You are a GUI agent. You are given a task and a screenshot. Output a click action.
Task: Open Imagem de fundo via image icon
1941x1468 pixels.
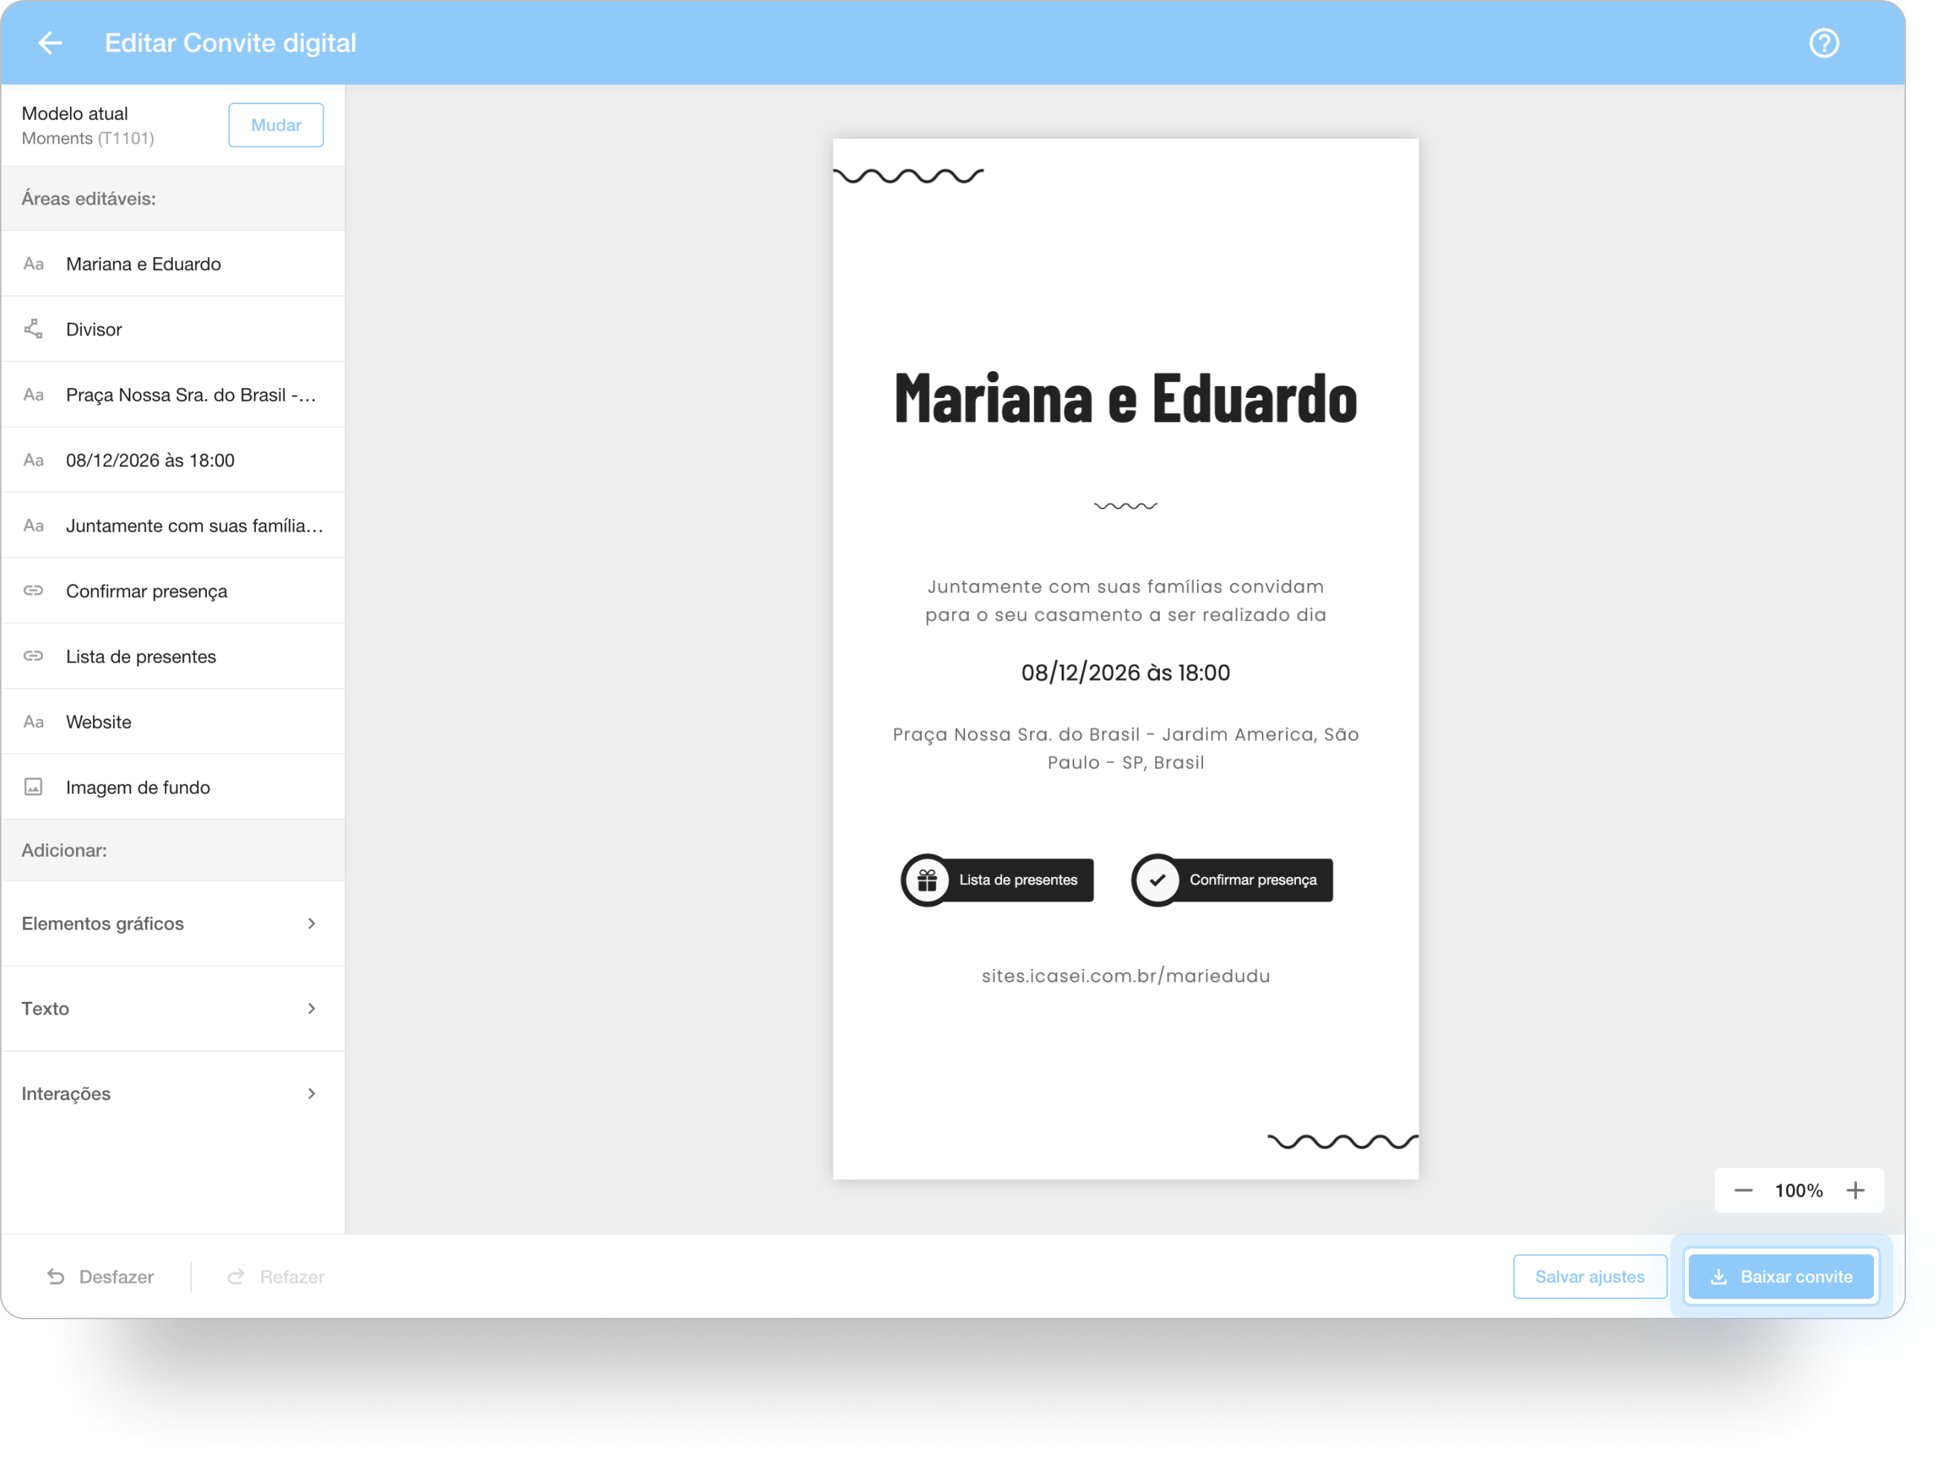pos(33,787)
